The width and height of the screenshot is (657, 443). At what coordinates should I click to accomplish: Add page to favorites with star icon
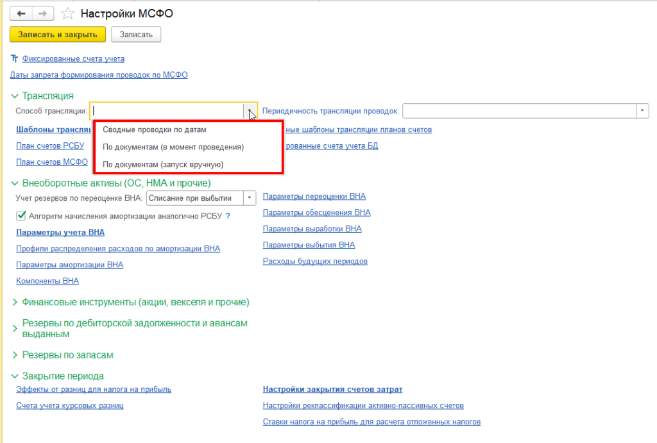(67, 13)
